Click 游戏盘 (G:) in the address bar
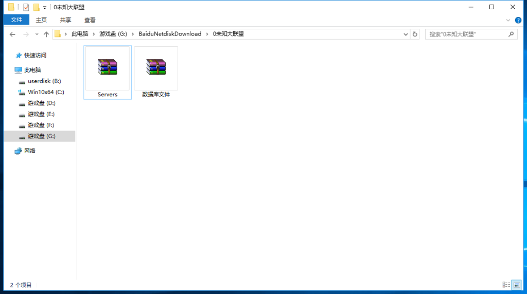The height and width of the screenshot is (294, 527). [113, 34]
